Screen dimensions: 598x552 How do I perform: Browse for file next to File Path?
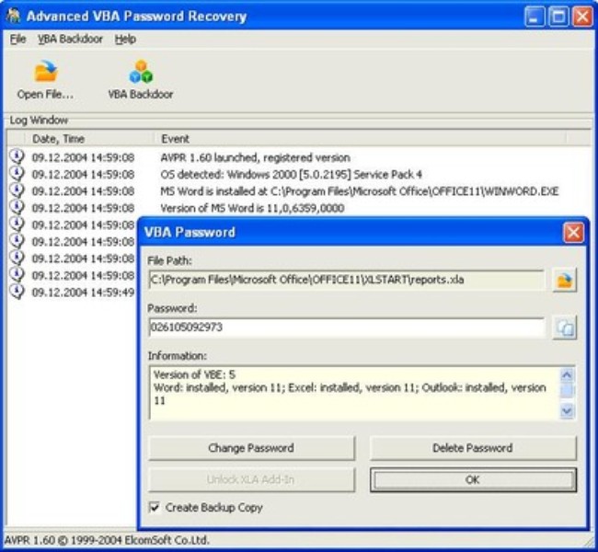pyautogui.click(x=564, y=280)
